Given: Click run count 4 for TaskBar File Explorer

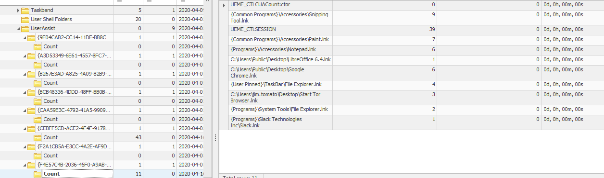Looking at the screenshot, I should [433, 85].
